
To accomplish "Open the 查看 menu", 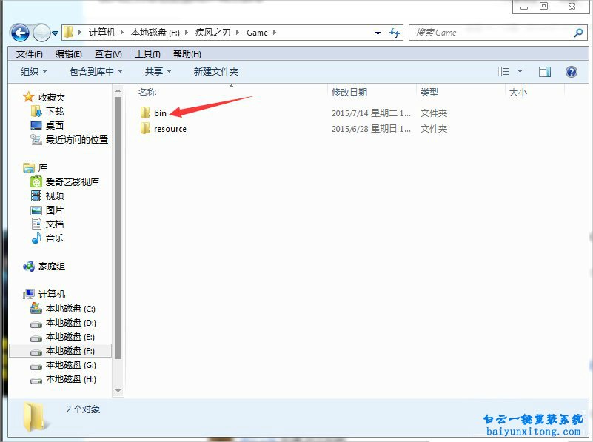I will point(107,53).
